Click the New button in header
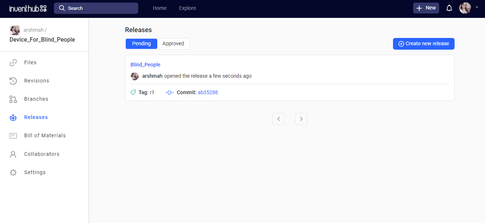The width and height of the screenshot is (485, 223). coord(426,8)
